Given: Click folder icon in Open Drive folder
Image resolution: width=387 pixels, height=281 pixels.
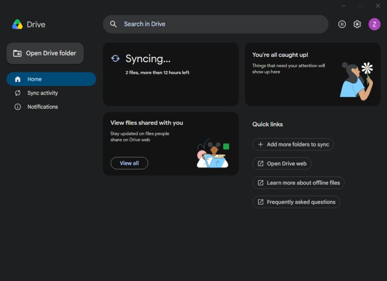Looking at the screenshot, I should (x=17, y=53).
